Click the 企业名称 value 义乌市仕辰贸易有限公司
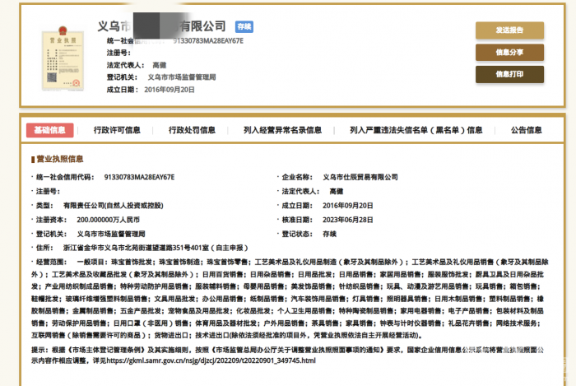 [x=360, y=177]
